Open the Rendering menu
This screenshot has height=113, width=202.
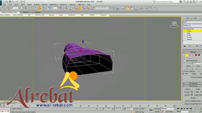[63, 5]
